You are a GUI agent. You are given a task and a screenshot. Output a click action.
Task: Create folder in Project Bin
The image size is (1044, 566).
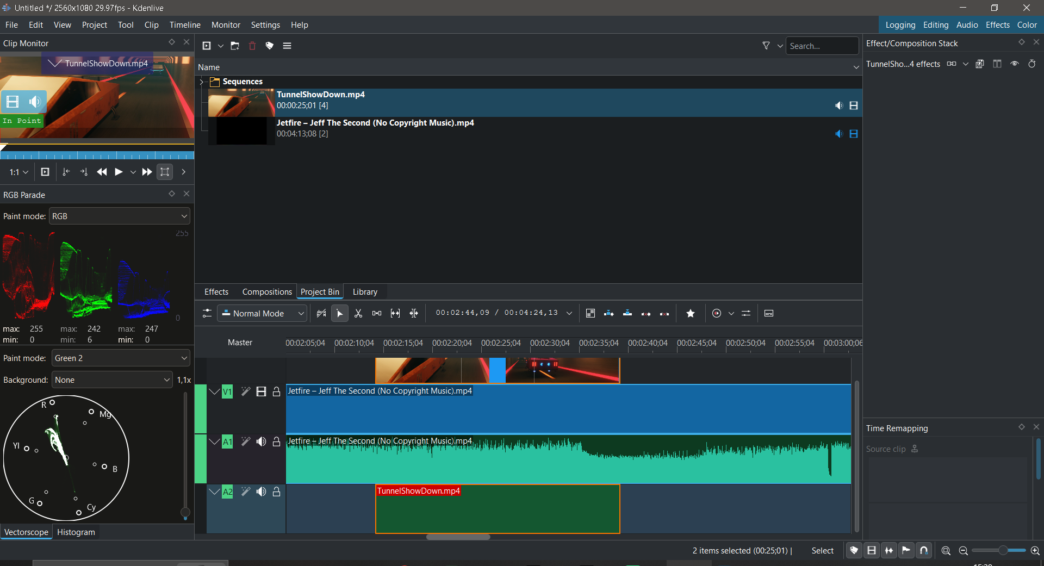click(235, 46)
